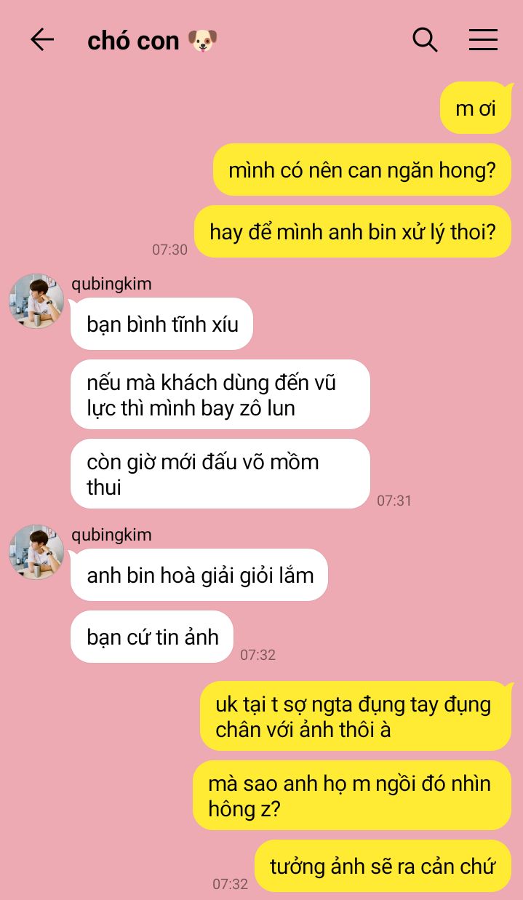Select message "mà sao anh họ m ngồi đó"
This screenshot has width=523, height=900.
(352, 795)
